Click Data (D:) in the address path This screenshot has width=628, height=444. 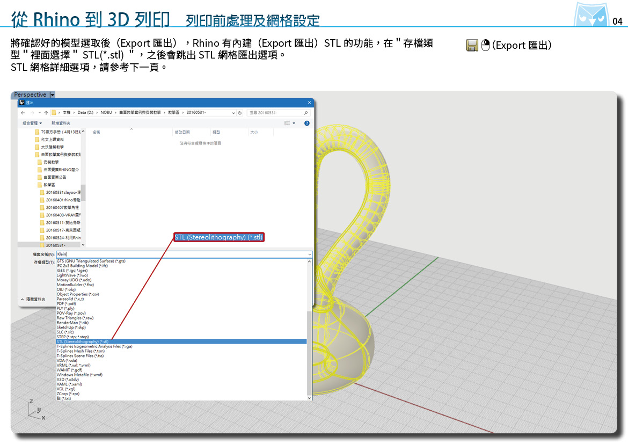[85, 113]
